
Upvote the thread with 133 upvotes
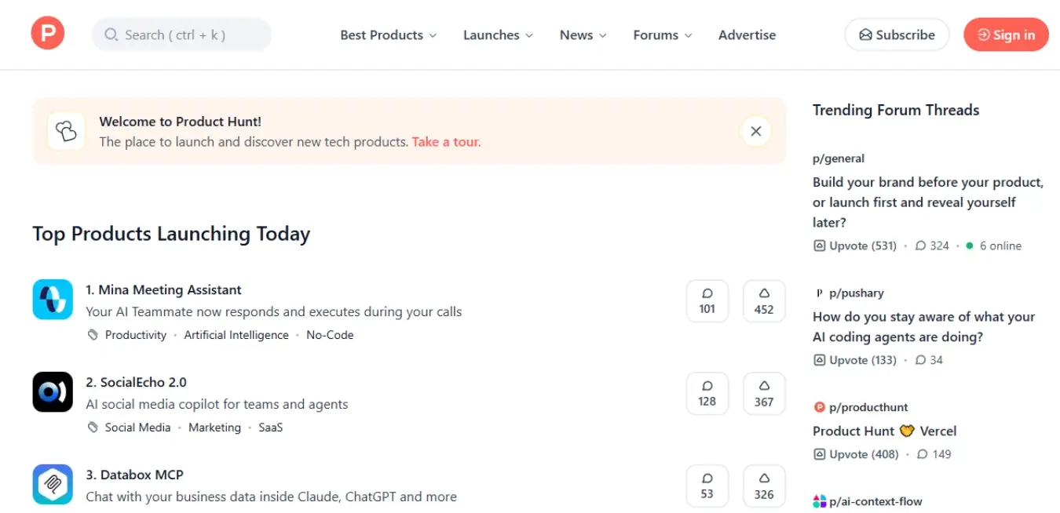point(854,360)
